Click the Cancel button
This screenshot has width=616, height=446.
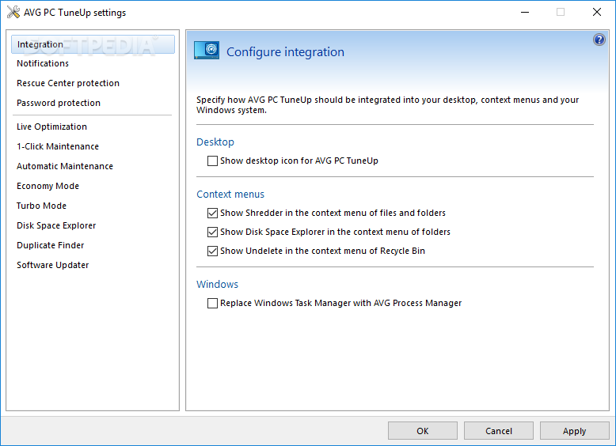(499, 431)
